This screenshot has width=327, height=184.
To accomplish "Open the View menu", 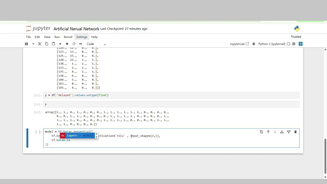I will point(47,37).
